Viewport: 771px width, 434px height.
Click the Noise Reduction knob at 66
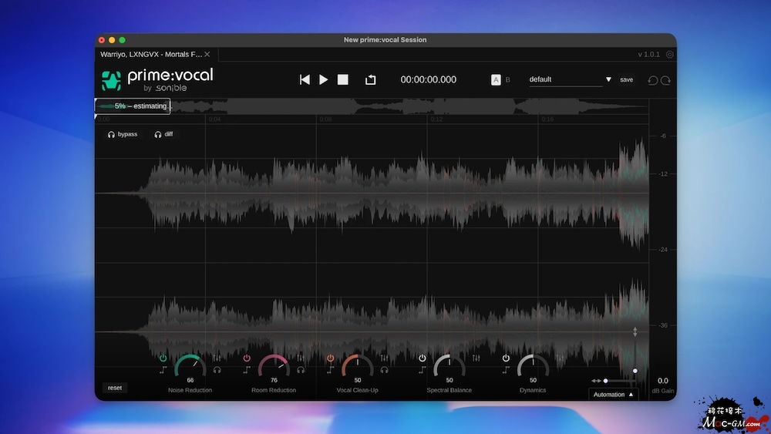[x=190, y=365]
